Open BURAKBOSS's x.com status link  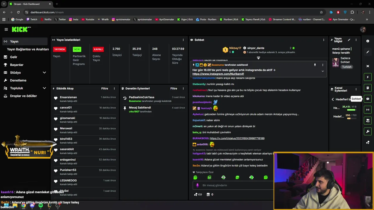237,138
